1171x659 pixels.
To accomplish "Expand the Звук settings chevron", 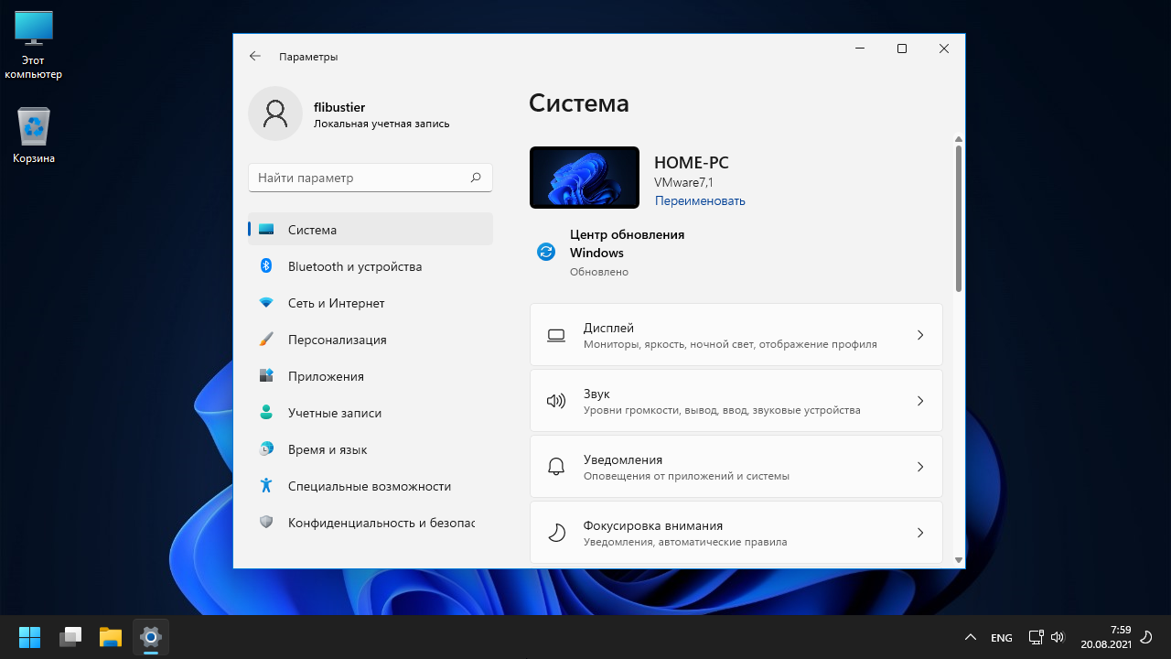I will coord(920,401).
